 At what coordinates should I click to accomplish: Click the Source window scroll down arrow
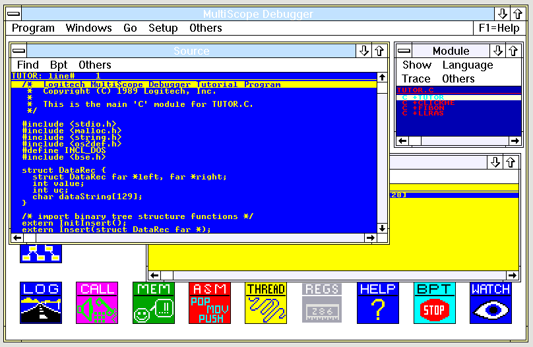382,228
